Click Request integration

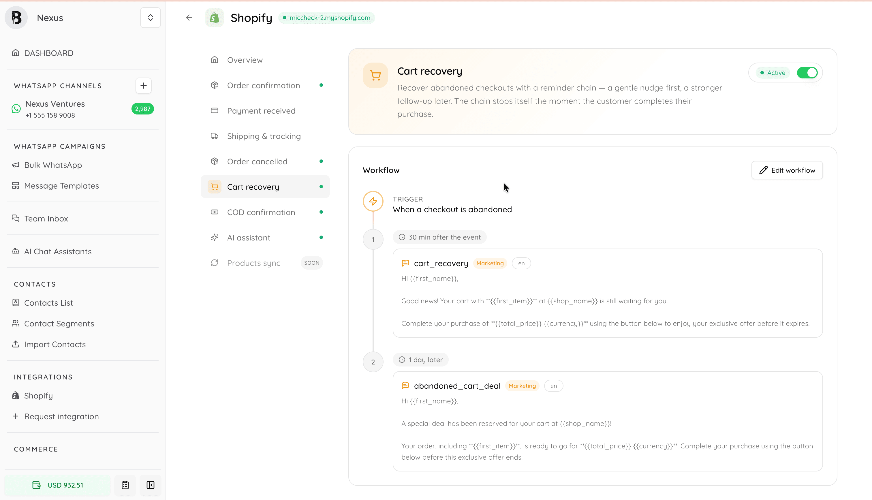click(61, 417)
